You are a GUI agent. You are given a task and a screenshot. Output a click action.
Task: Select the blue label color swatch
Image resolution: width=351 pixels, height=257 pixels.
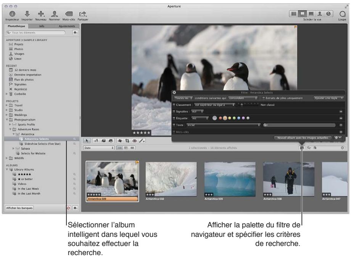tap(238, 118)
